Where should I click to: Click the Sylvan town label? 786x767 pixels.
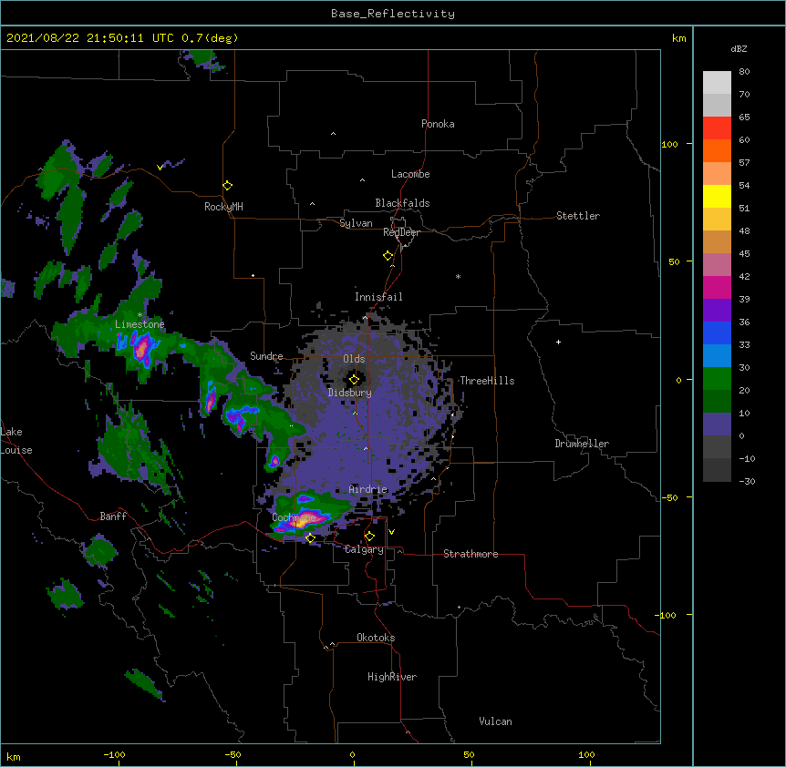[356, 223]
